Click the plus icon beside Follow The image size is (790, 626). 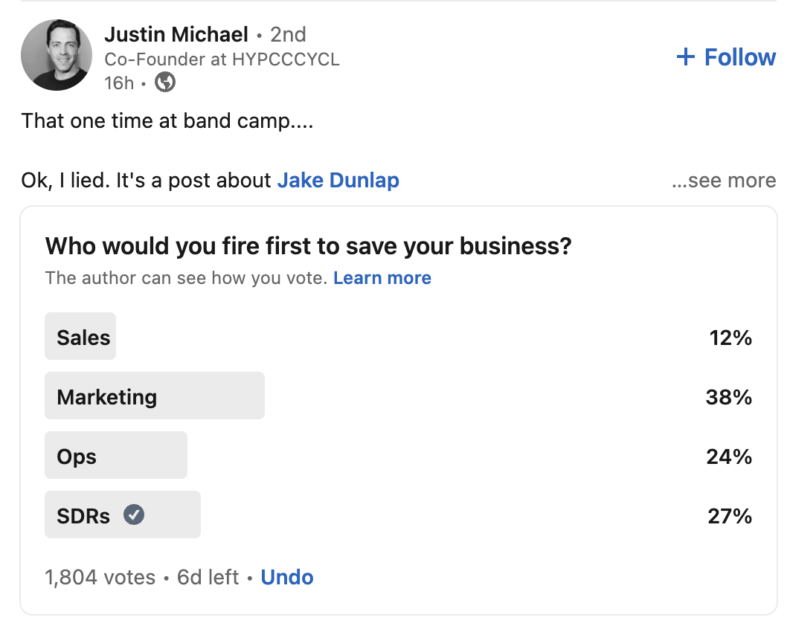pyautogui.click(x=685, y=57)
